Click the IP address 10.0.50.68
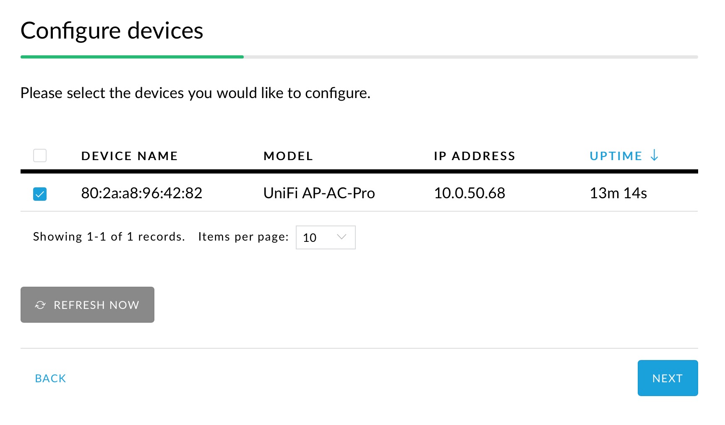The height and width of the screenshot is (425, 725). coord(469,193)
